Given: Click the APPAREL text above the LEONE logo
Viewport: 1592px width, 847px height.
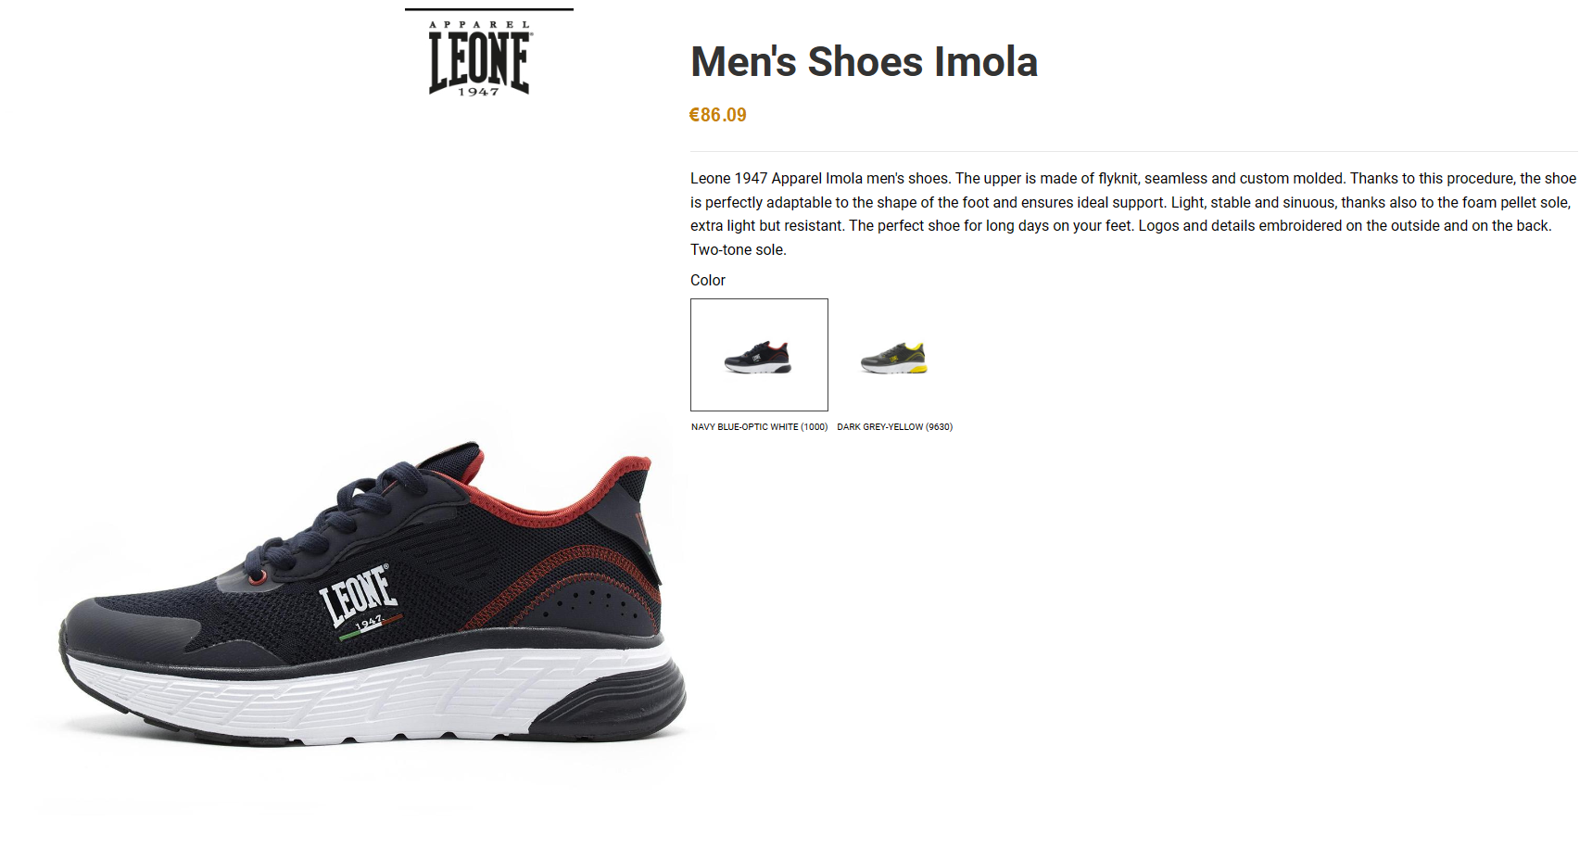Looking at the screenshot, I should pyautogui.click(x=479, y=25).
